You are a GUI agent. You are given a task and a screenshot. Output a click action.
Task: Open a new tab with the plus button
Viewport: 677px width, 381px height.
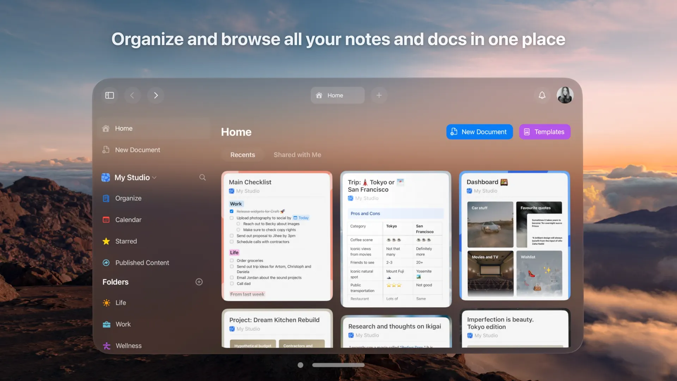click(379, 95)
